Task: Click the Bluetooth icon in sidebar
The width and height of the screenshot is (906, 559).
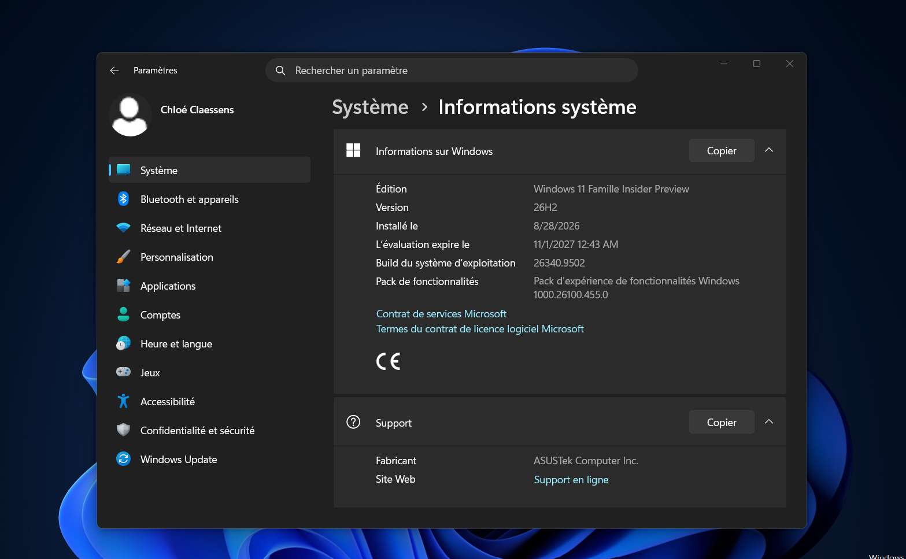Action: click(x=123, y=199)
